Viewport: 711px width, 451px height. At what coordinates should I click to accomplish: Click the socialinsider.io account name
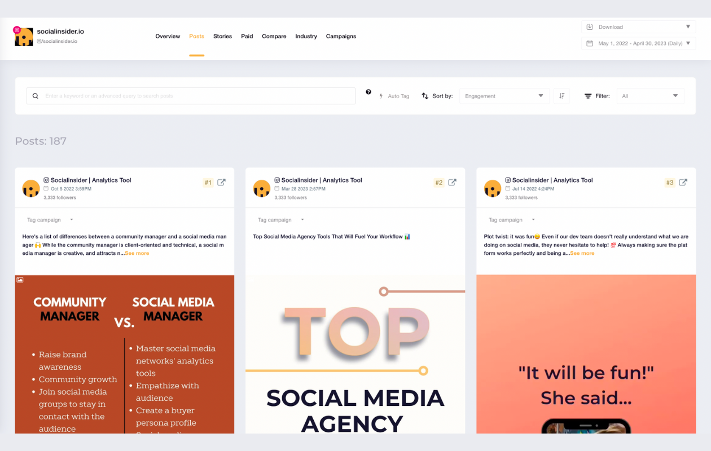tap(60, 32)
